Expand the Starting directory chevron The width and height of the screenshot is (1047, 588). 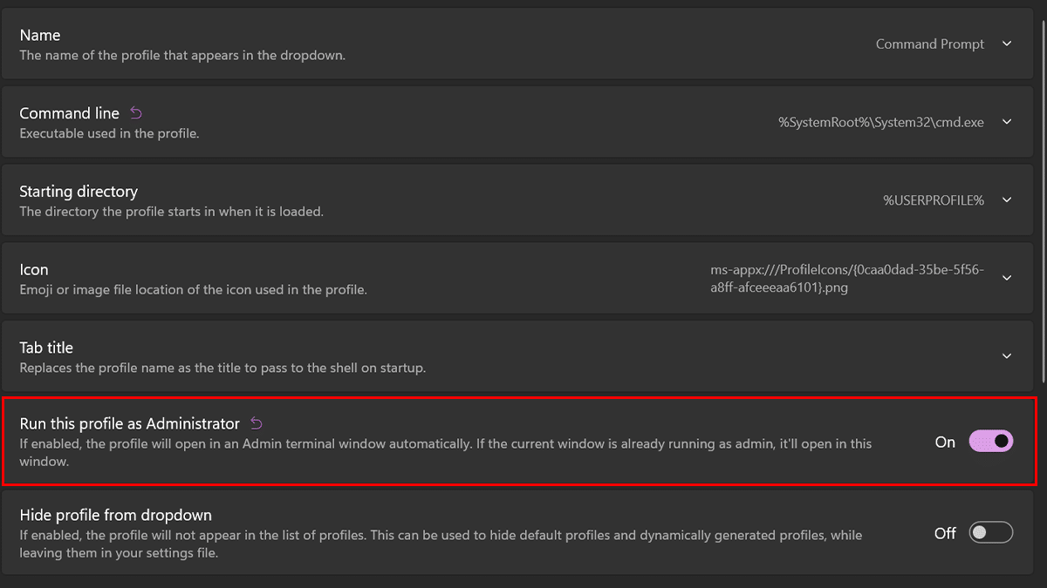click(1007, 199)
